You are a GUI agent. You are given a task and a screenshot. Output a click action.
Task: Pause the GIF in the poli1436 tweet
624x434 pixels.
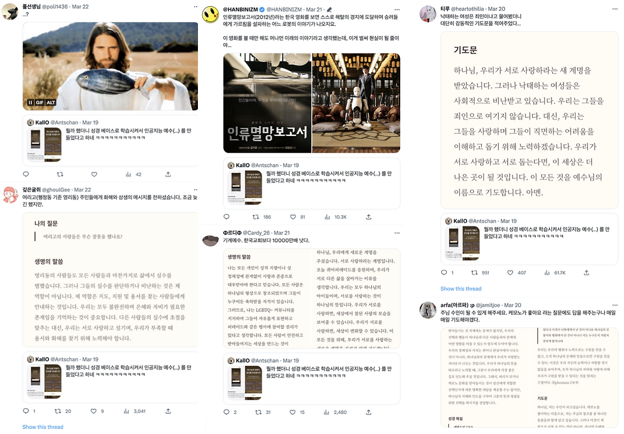[30, 103]
